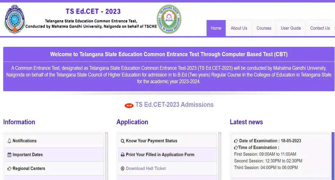
Task: Click the Time of Examination label
Action: point(259,147)
